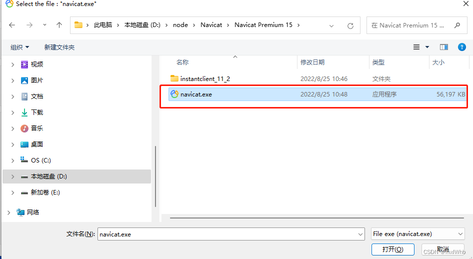Viewport: 473px width, 259px height.
Task: Select Navicat in the address path
Action: click(211, 25)
